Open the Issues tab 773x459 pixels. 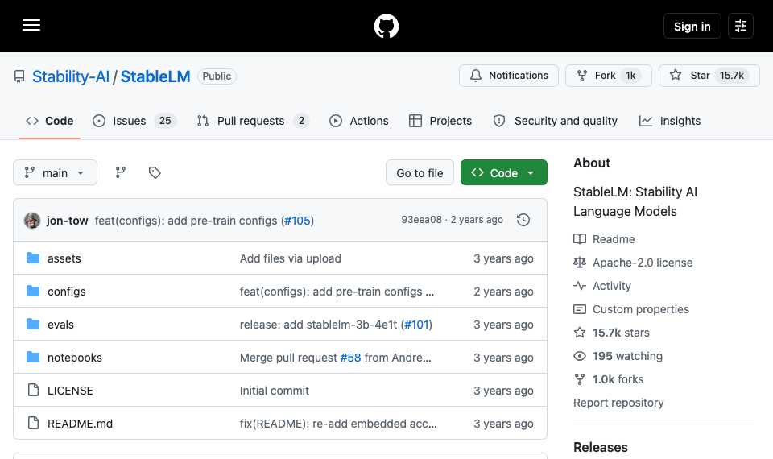click(134, 121)
